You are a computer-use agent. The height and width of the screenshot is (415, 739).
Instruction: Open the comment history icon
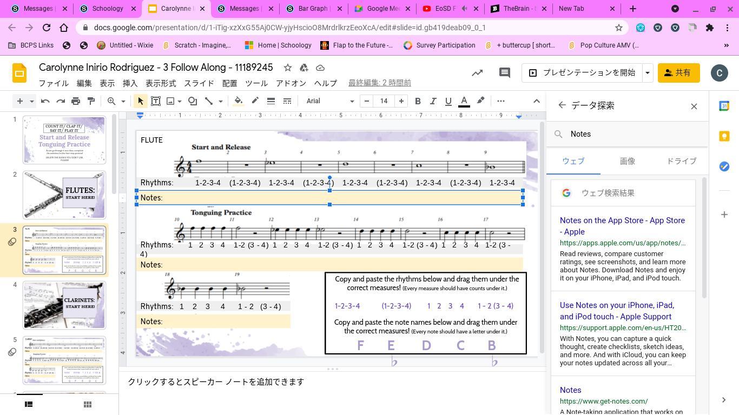[504, 73]
